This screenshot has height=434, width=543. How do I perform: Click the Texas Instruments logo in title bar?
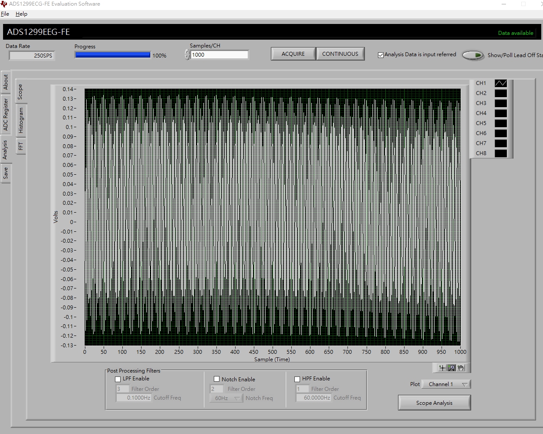[x=4, y=4]
